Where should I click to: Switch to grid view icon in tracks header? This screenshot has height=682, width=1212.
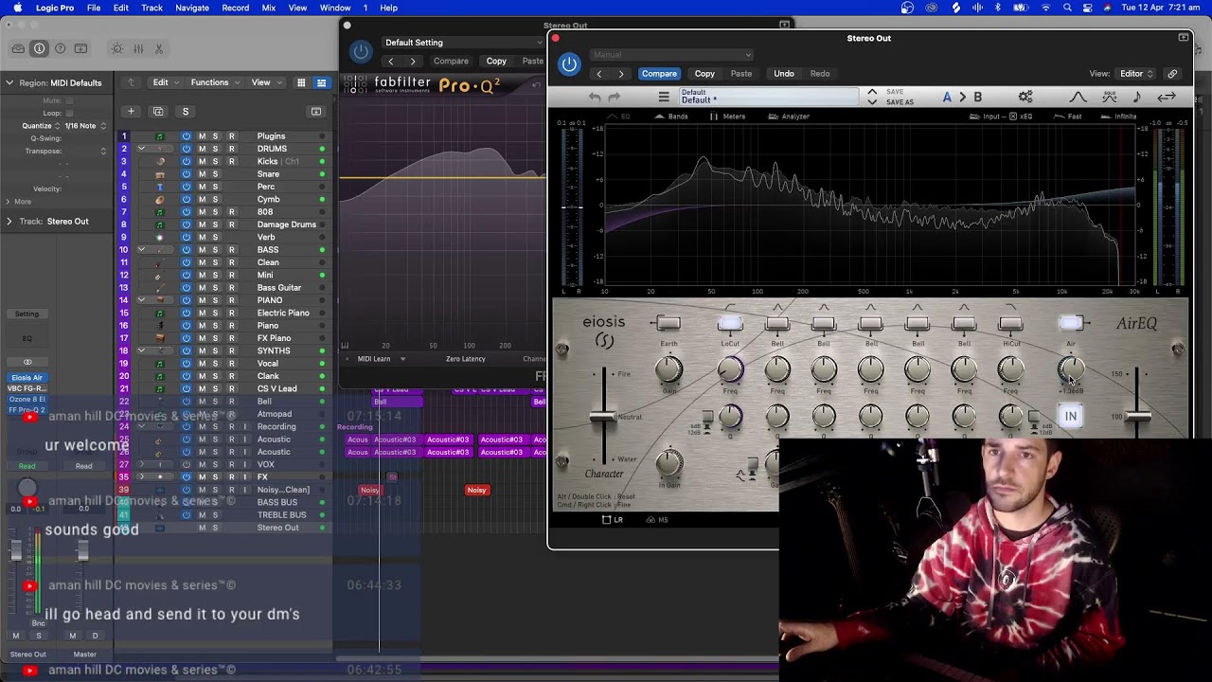coord(301,82)
